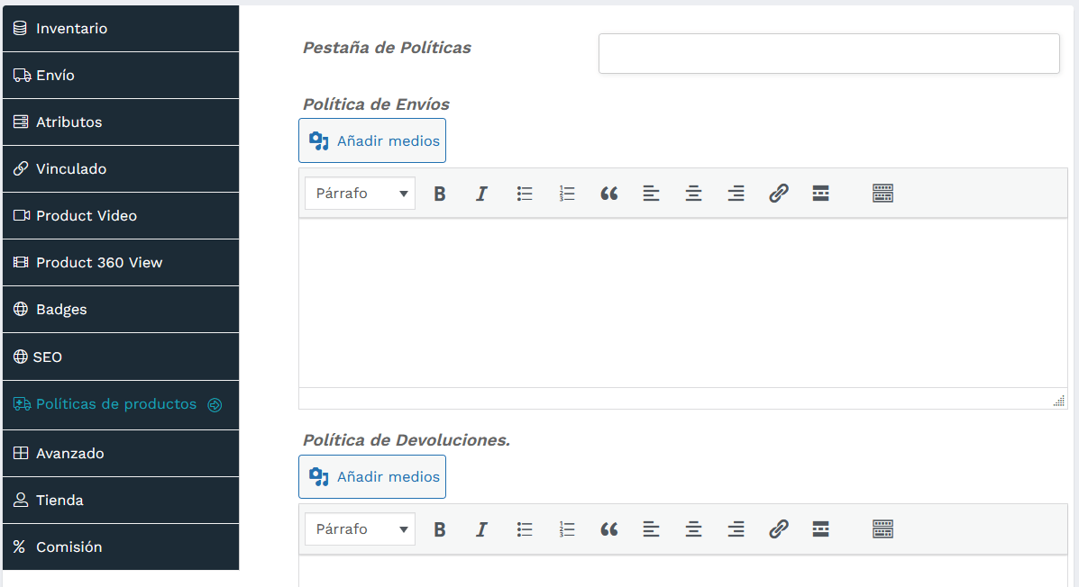Click Añadir medios for Política de Envíos
Image resolution: width=1079 pixels, height=587 pixels.
click(x=371, y=140)
